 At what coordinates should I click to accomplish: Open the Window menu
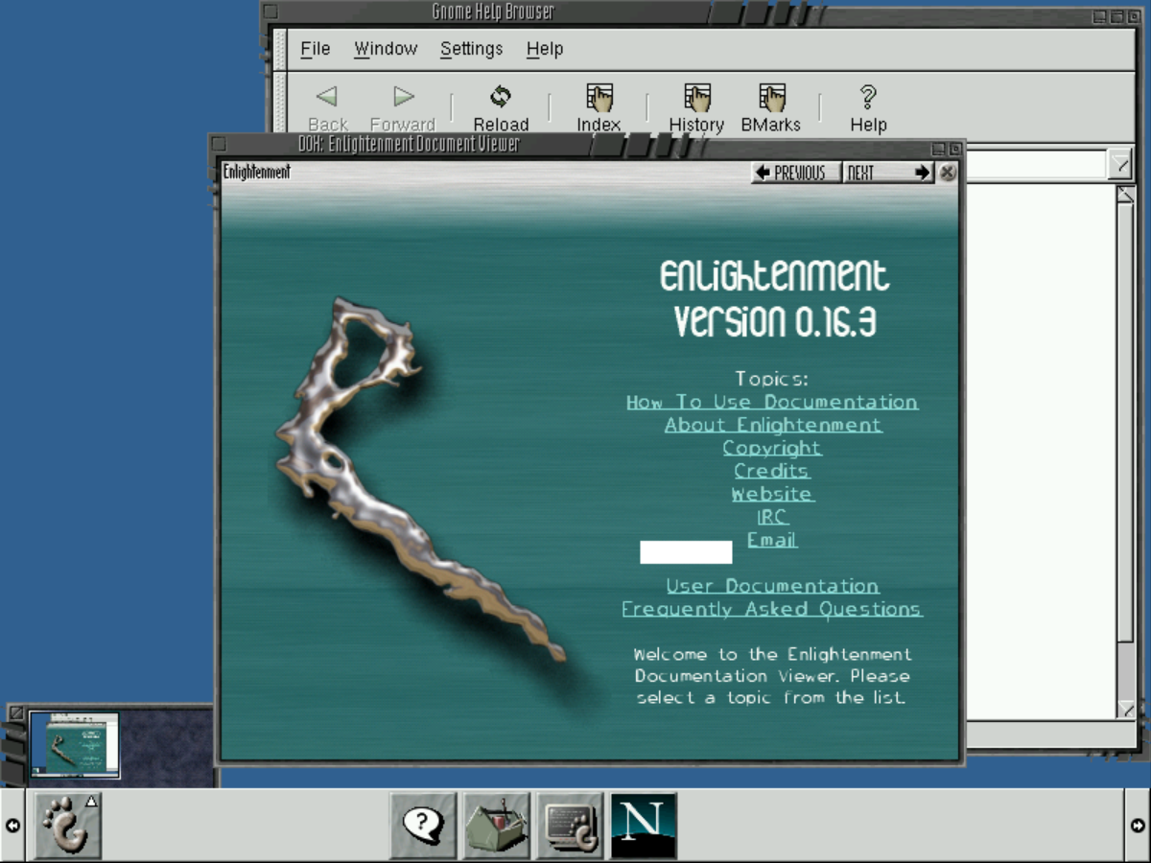[x=386, y=48]
